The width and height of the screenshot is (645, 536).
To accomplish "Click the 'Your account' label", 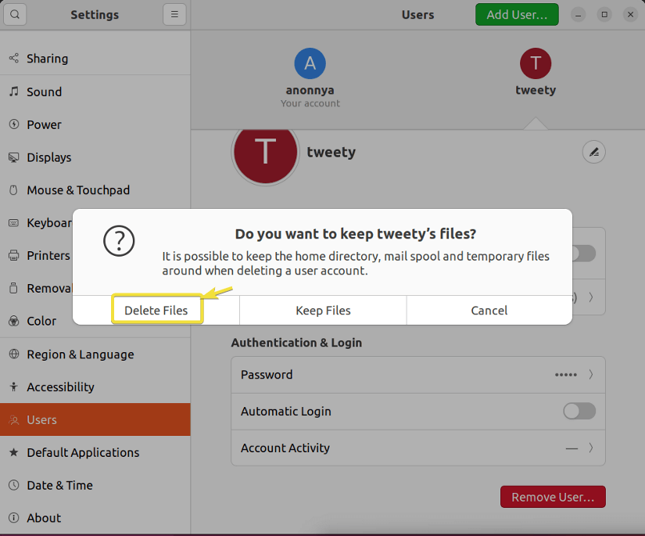I will pyautogui.click(x=310, y=103).
